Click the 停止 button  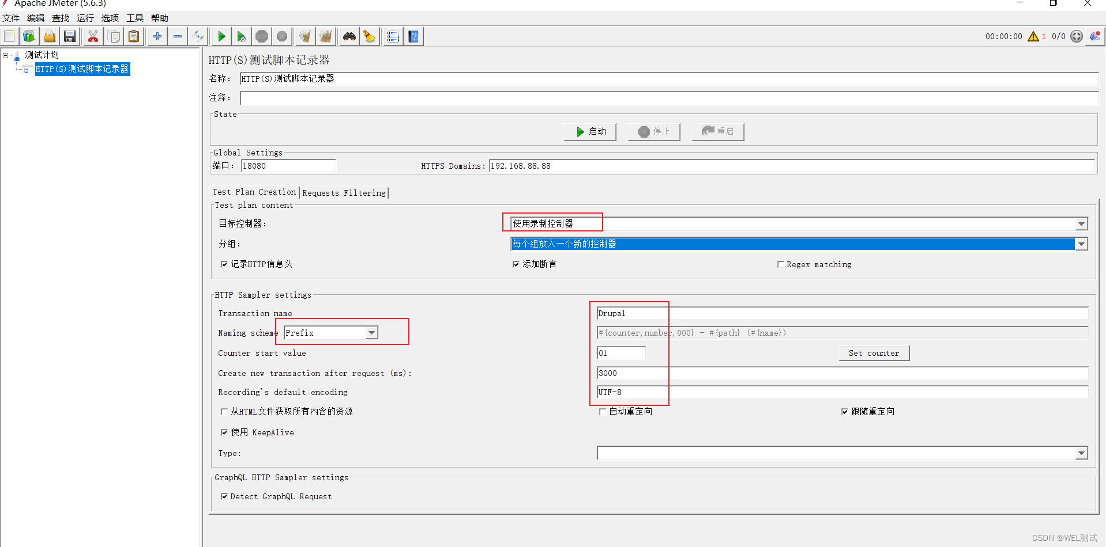tap(654, 132)
